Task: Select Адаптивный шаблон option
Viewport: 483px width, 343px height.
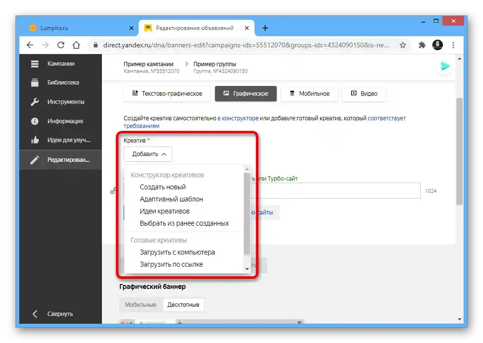Action: point(171,199)
